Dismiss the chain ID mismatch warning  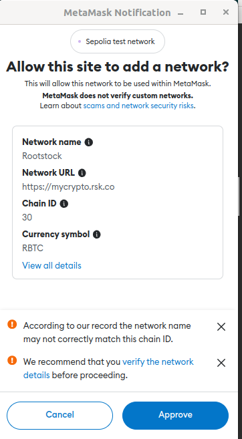click(221, 327)
